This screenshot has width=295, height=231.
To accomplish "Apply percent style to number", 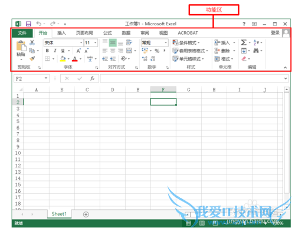I will point(157,51).
